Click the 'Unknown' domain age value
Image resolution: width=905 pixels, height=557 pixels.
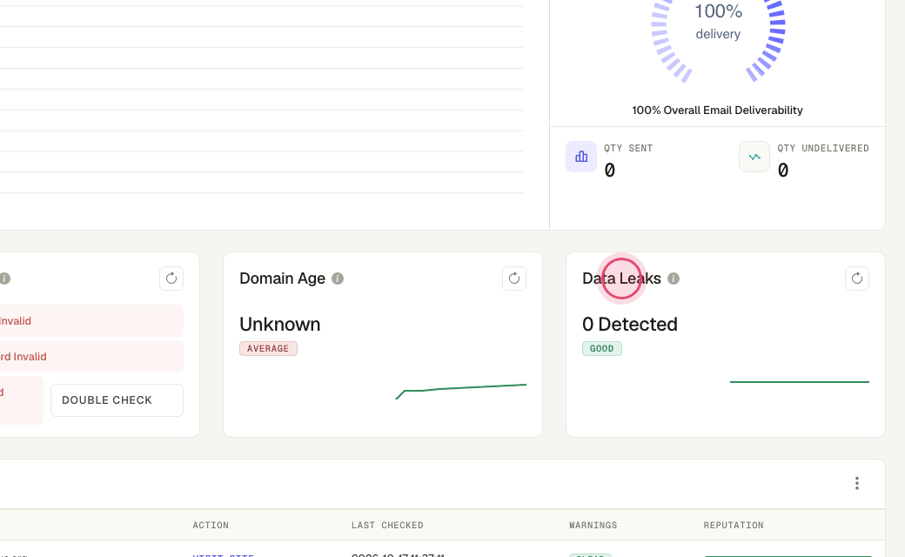280,325
